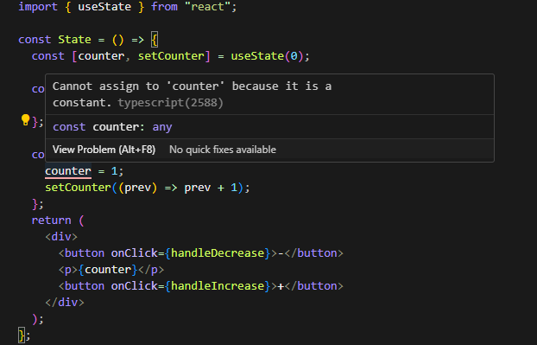Click handleIncrease in the onClick attribute
This screenshot has width=537, height=345.
tap(218, 286)
